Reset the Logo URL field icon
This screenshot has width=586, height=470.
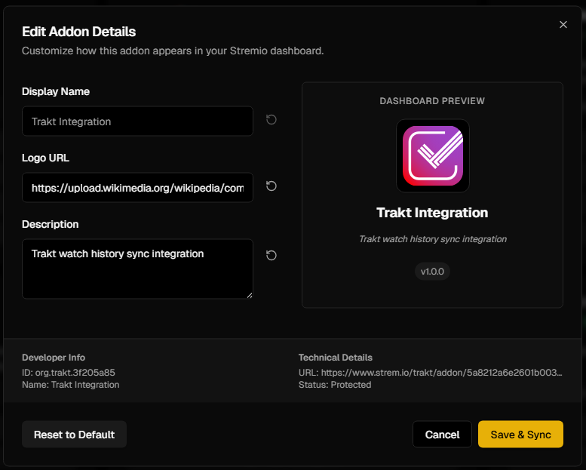(x=272, y=186)
